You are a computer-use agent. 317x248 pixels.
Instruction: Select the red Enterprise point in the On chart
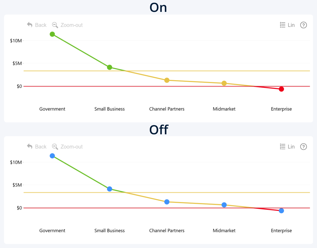[x=281, y=89]
